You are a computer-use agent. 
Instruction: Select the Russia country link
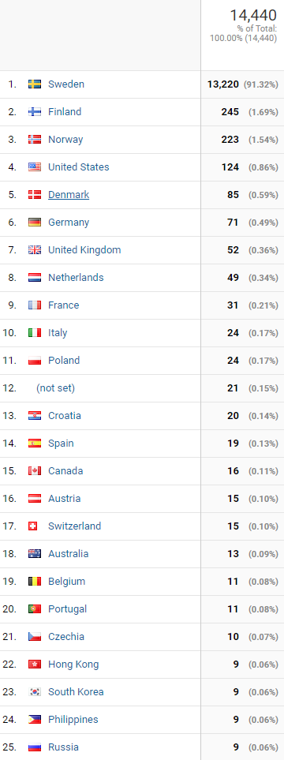[x=63, y=747]
